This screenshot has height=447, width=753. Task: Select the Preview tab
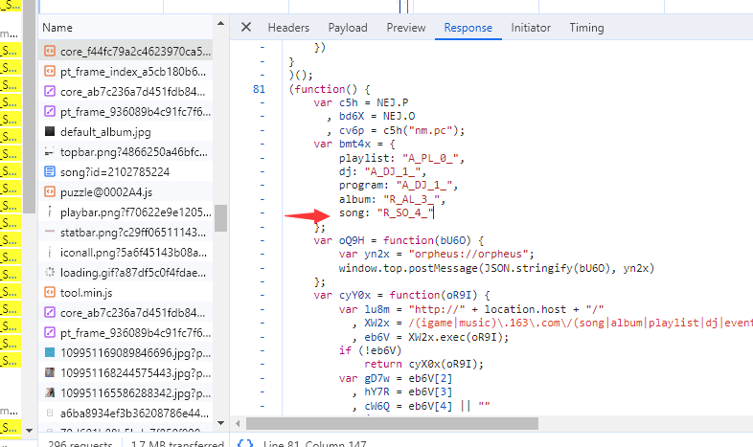[x=406, y=28]
